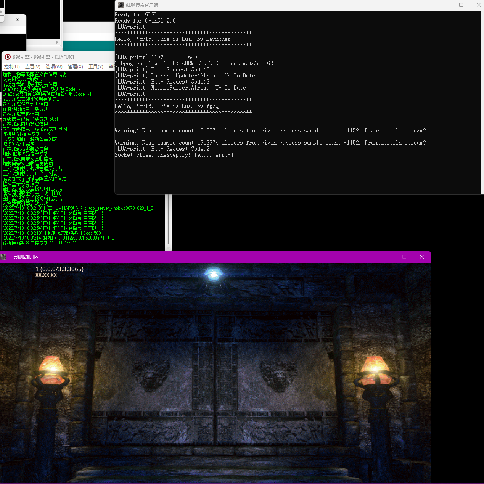The width and height of the screenshot is (484, 484).
Task: Click the scroll-right arrow in the top-left panel
Action: 57,42
